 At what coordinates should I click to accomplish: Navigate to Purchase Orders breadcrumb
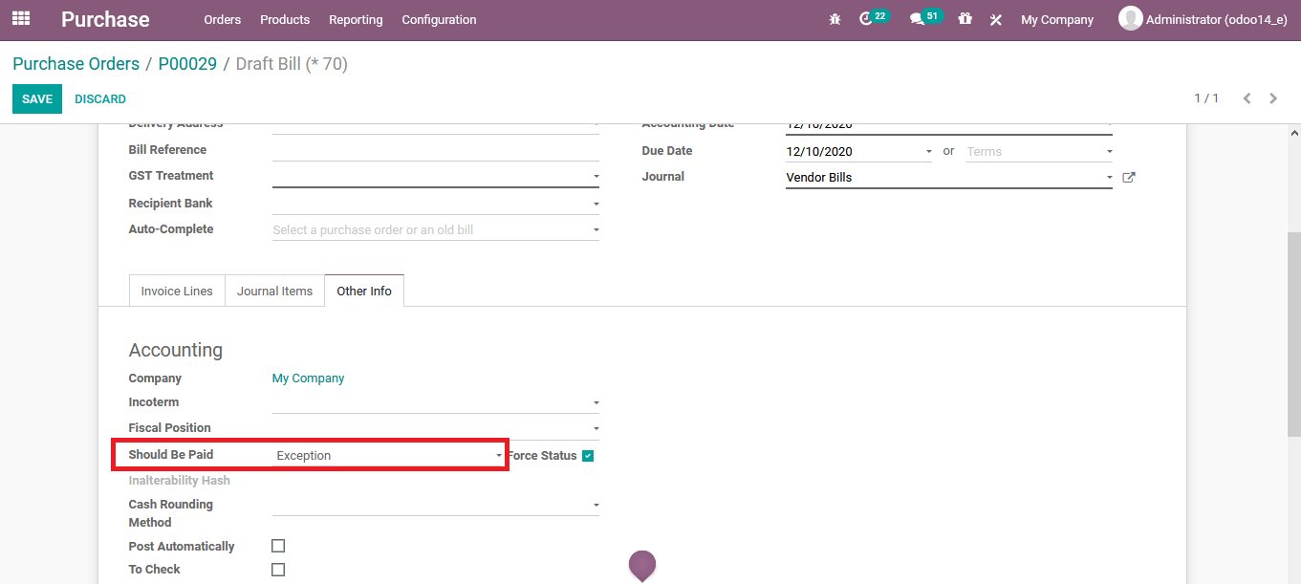click(x=76, y=64)
